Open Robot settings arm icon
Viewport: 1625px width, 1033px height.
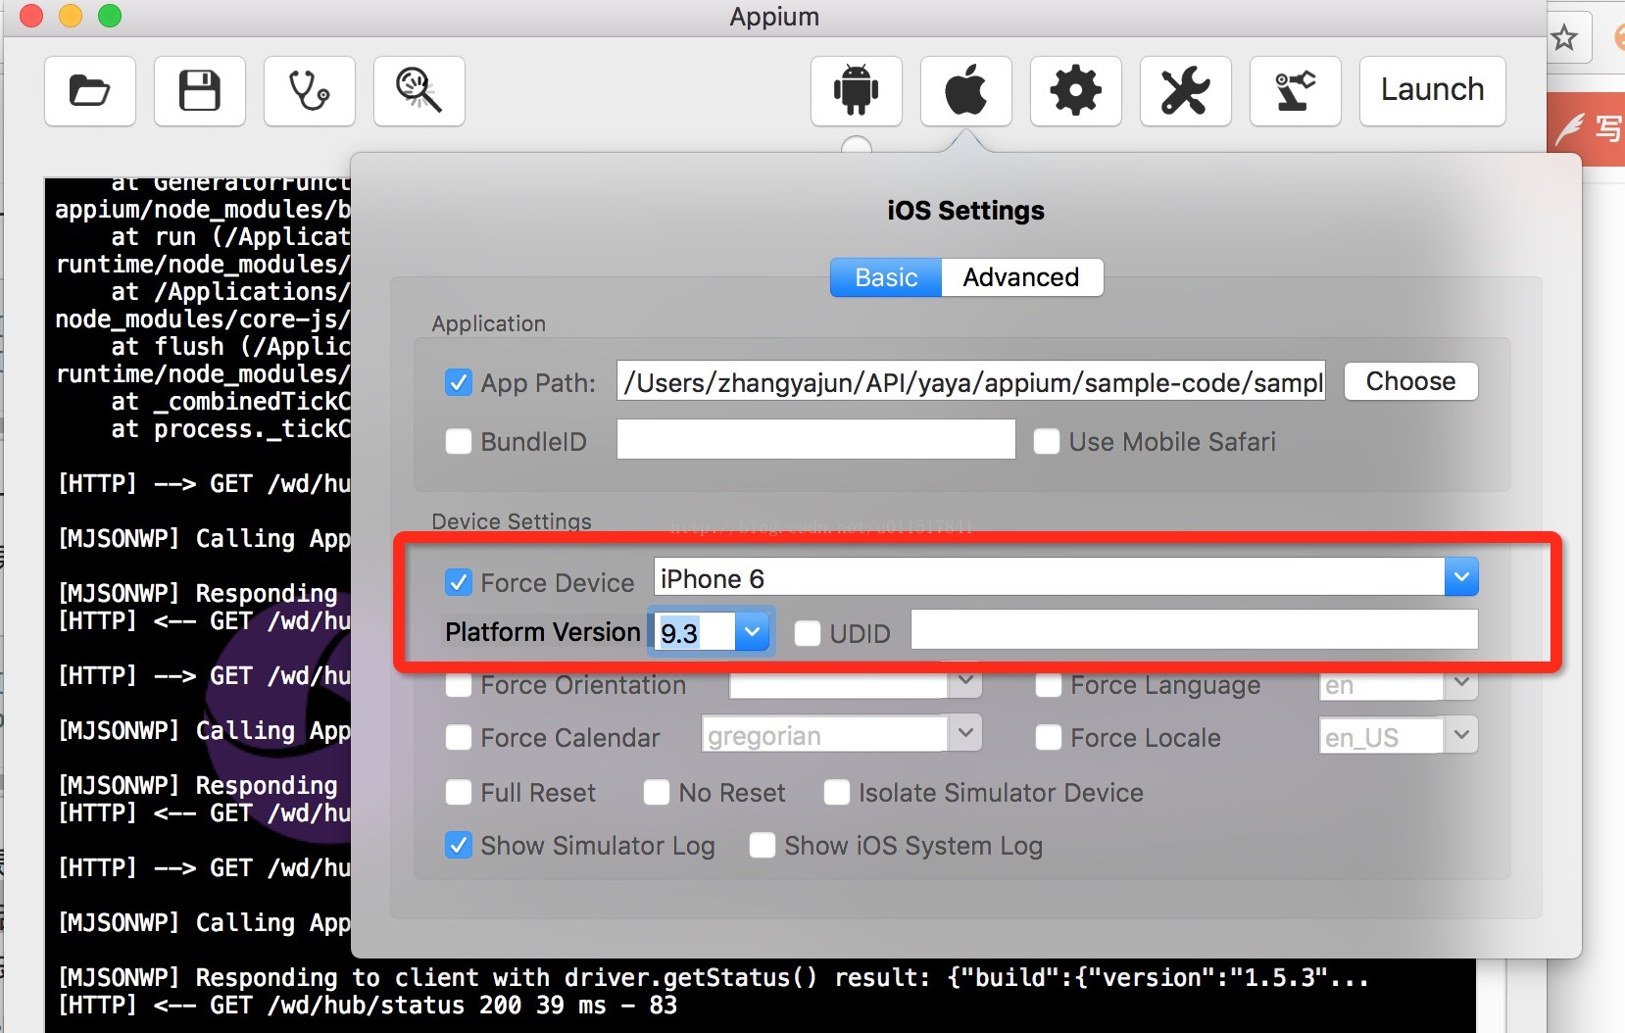(x=1296, y=91)
